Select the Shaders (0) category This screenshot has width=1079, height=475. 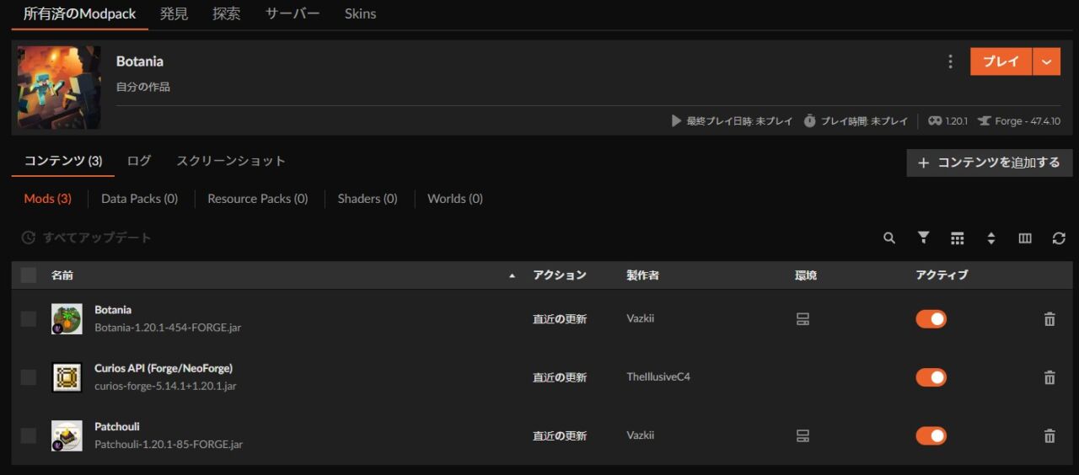368,199
